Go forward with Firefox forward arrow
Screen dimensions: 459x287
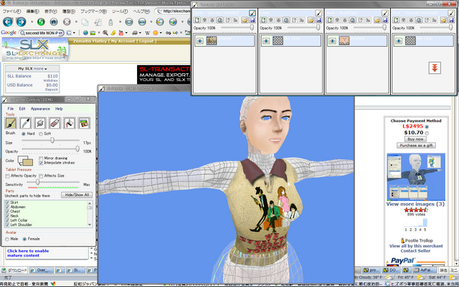click(21, 22)
